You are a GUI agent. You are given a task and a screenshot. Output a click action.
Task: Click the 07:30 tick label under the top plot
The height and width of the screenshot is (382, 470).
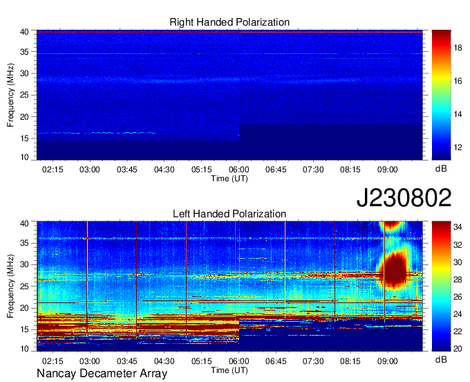coord(313,170)
